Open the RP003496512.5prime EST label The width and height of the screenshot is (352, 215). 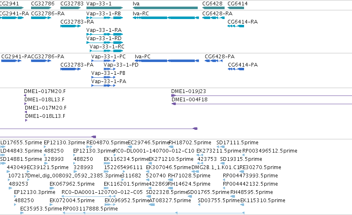pyautogui.click(x=270, y=151)
